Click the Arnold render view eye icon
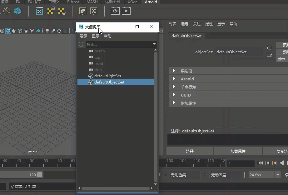The image size is (288, 195). [x=115, y=11]
